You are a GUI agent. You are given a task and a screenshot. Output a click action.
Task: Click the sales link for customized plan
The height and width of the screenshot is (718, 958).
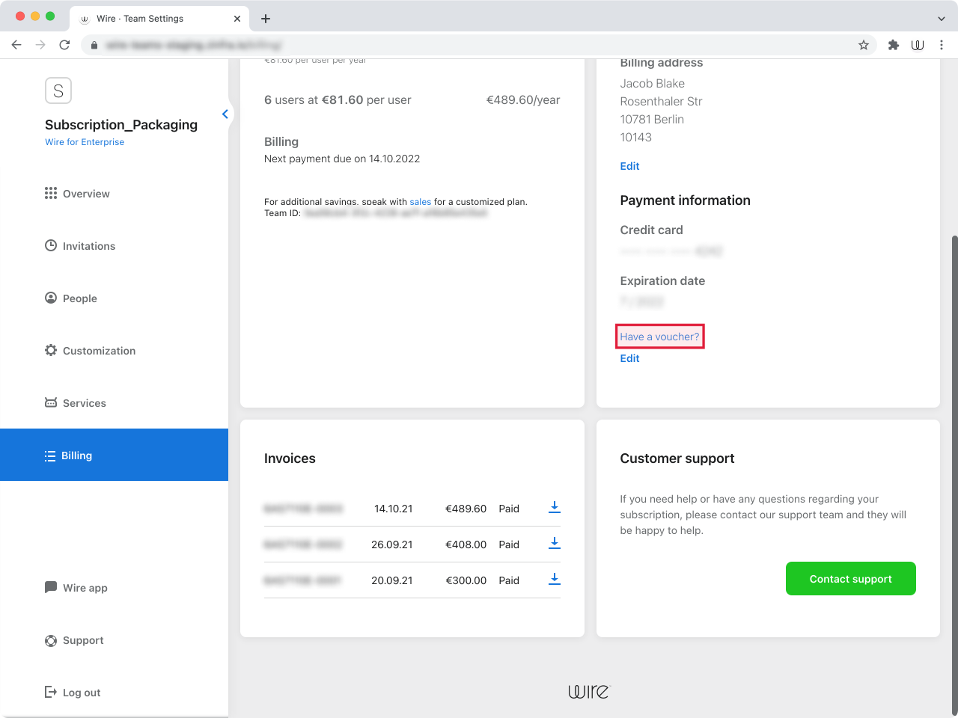coord(420,202)
